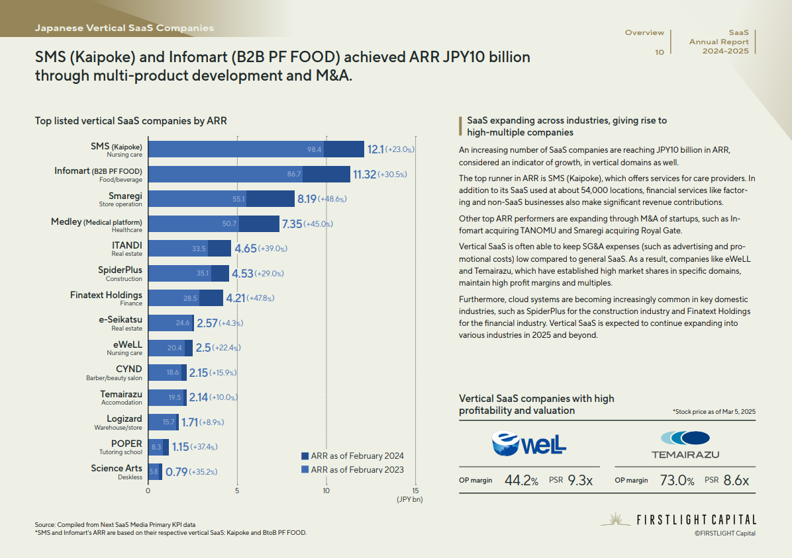Image resolution: width=792 pixels, height=558 pixels.
Task: Click the 2.57 ARR value for e-Seikatsu
Action: (x=207, y=323)
